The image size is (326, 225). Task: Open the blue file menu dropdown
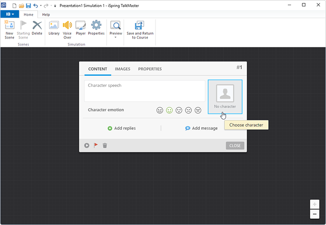[x=10, y=14]
